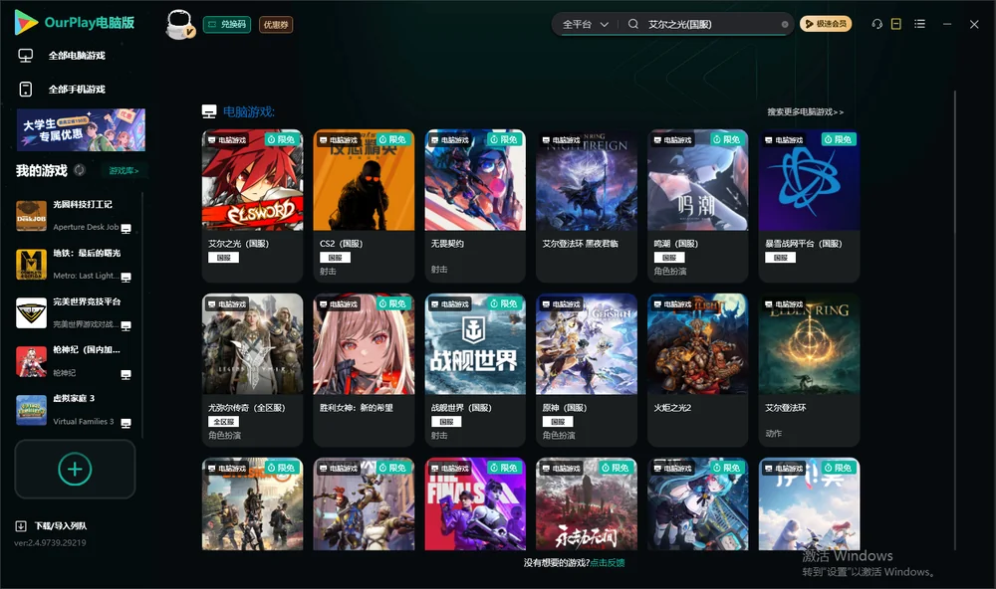This screenshot has width=996, height=589.
Task: Open the main menu list icon
Action: point(919,24)
